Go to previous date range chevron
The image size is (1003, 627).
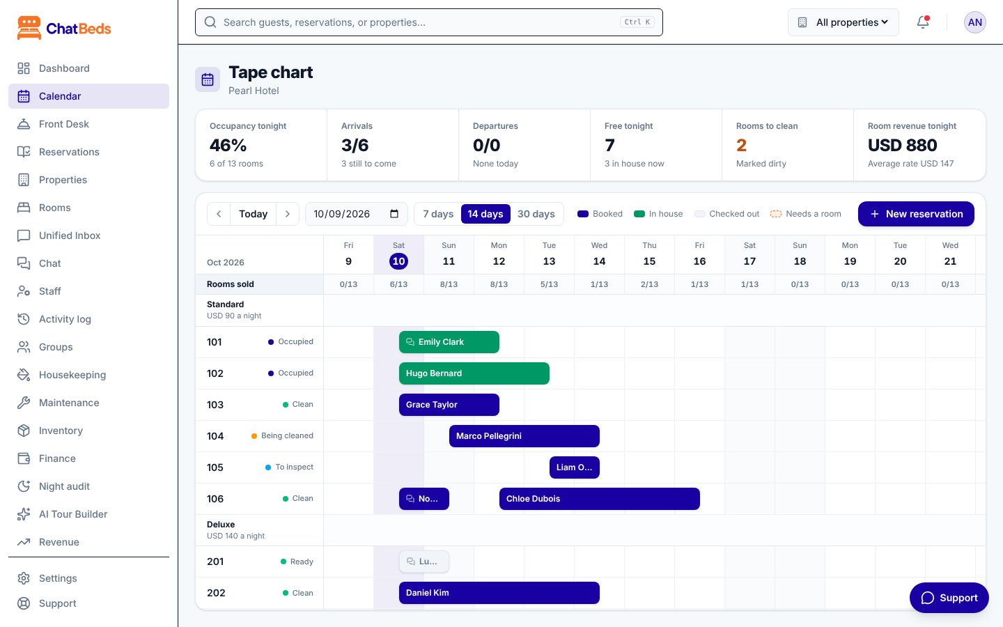(219, 214)
